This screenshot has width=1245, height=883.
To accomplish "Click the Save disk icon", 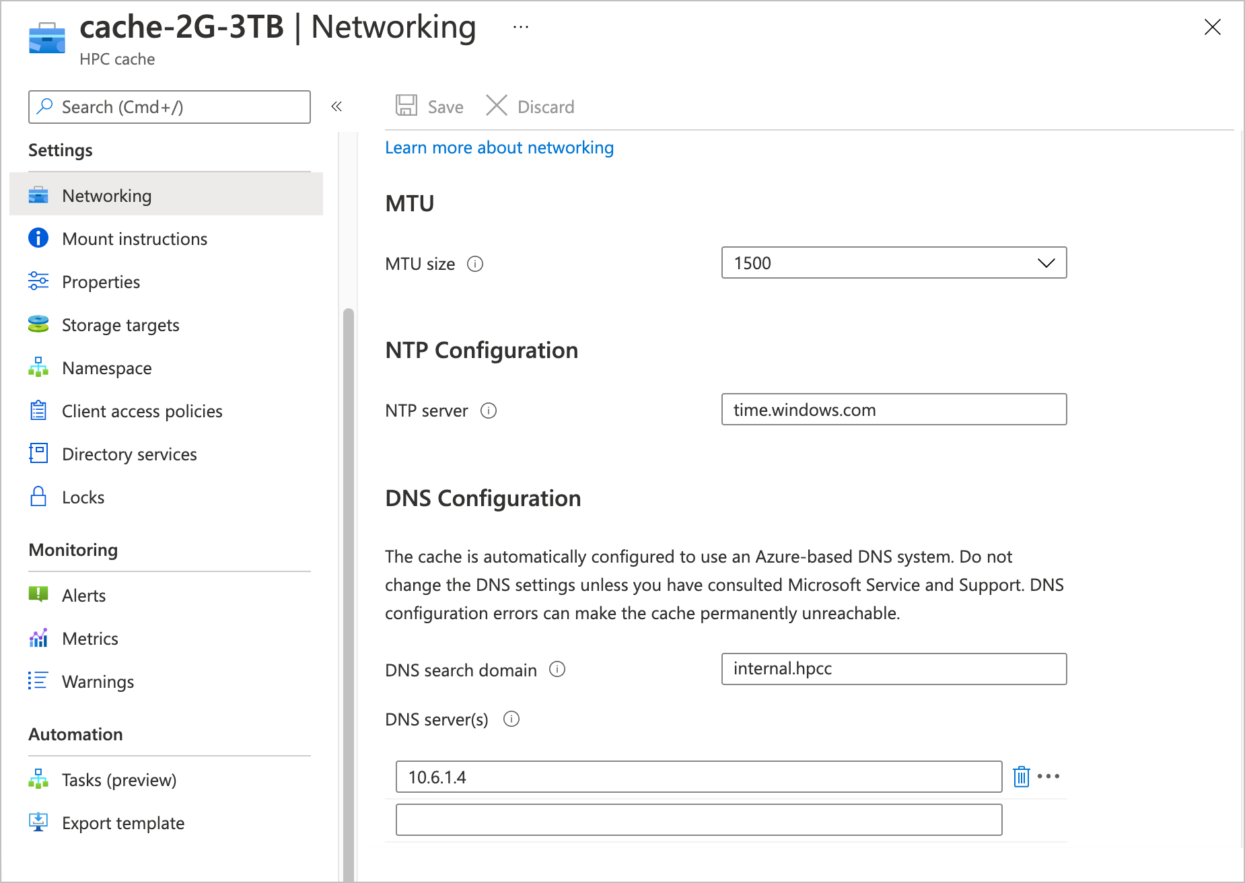I will coord(406,106).
